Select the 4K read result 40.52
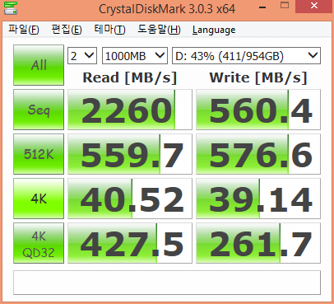Screen dimensions: 334x304 [130, 199]
